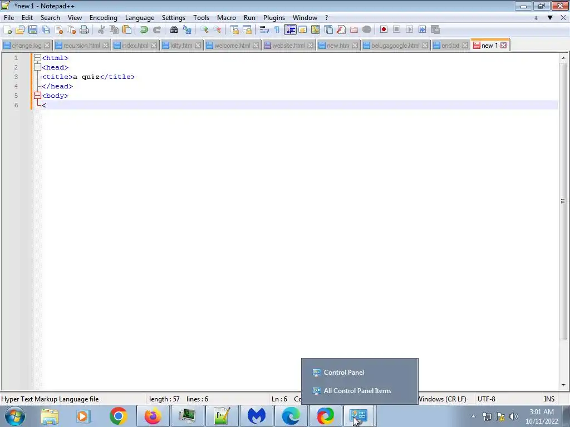This screenshot has width=570, height=427.
Task: Click the Paste clipboard icon
Action: [127, 30]
